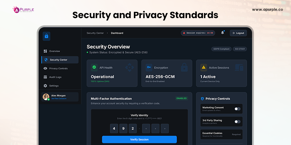The image size is (291, 145).
Task: Click the last empty code digit box
Action: click(165, 129)
